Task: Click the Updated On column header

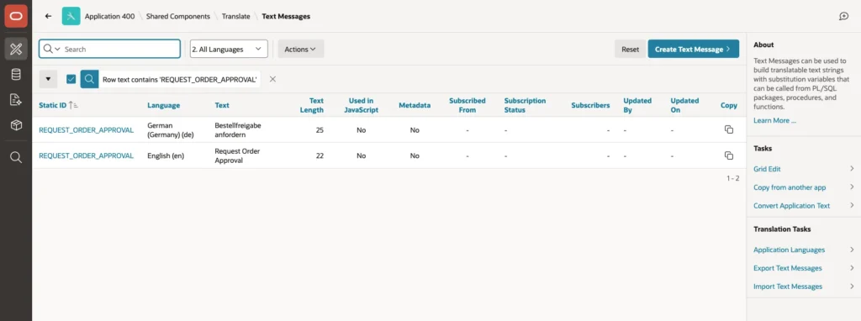Action: coord(684,105)
